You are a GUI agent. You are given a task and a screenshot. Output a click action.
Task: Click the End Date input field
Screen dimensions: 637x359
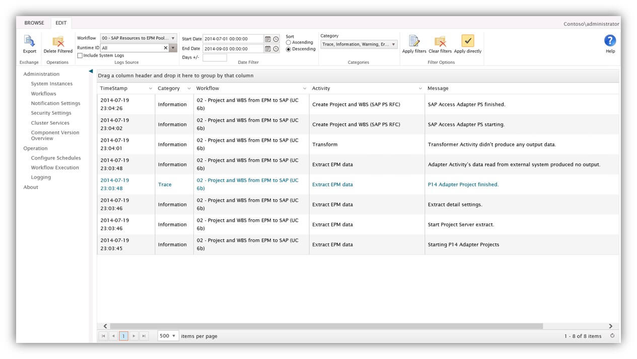233,49
